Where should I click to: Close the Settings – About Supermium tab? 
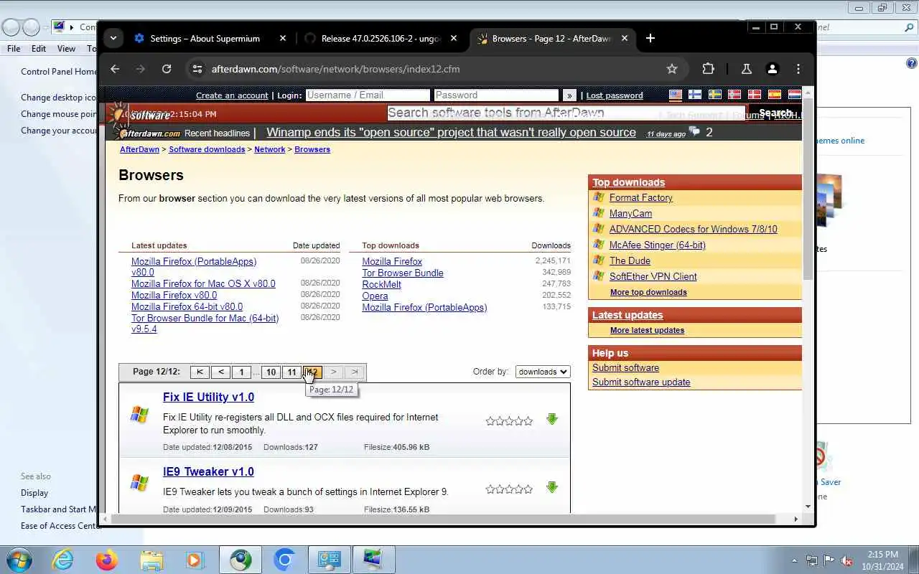pyautogui.click(x=283, y=38)
